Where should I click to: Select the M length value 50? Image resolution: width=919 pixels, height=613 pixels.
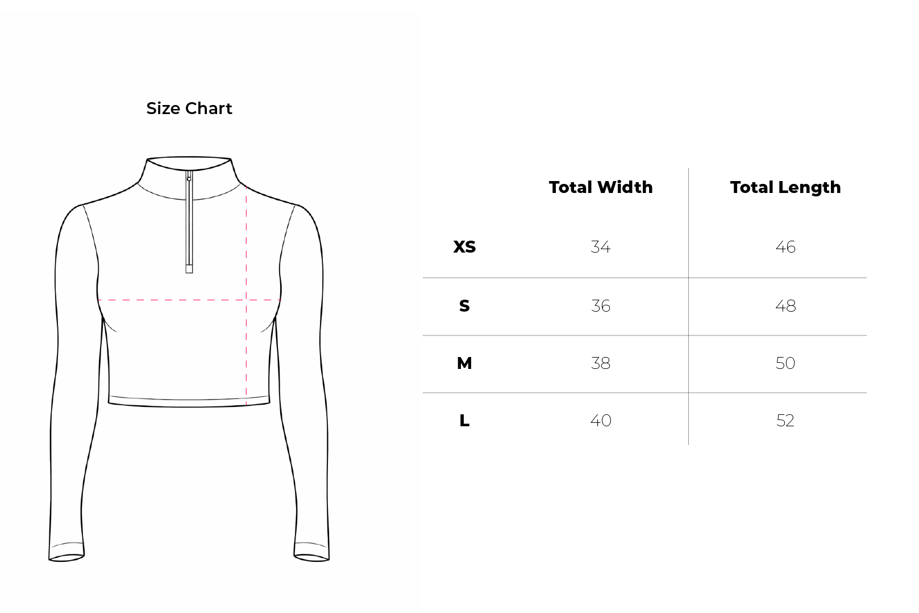785,363
